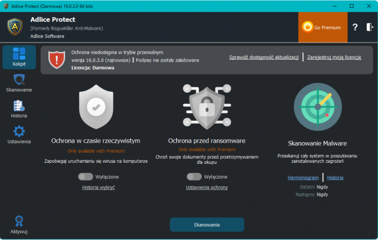The height and width of the screenshot is (240, 378).
Task: Click the large Skanowanie button
Action: point(207,225)
